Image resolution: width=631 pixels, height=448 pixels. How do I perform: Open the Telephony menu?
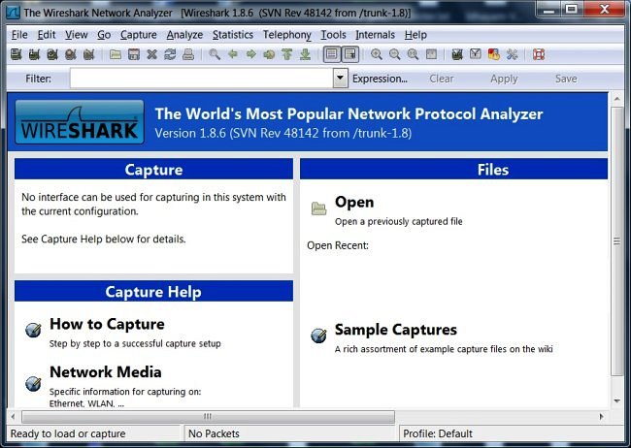click(x=287, y=35)
